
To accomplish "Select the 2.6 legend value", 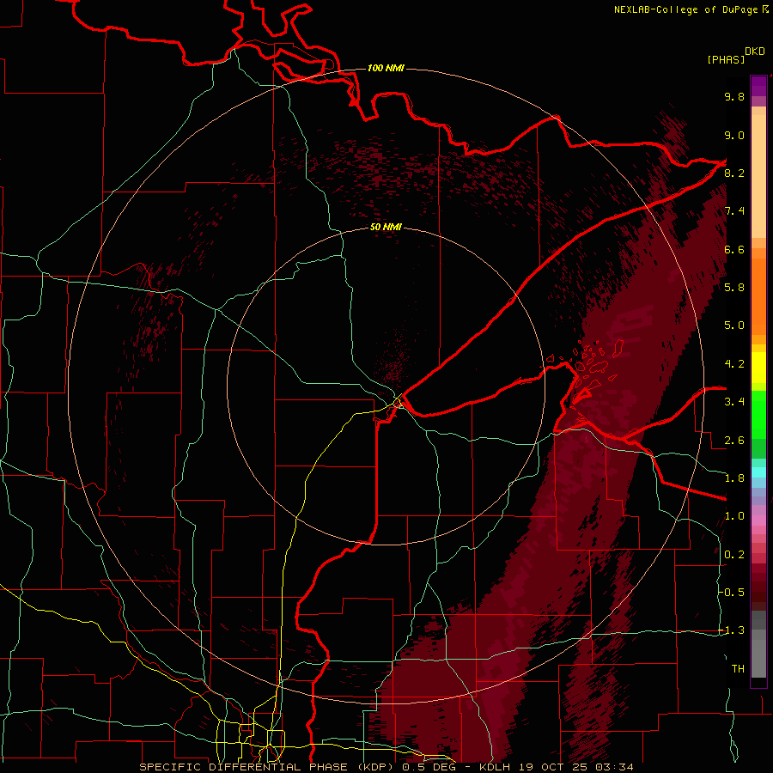I will click(x=734, y=441).
